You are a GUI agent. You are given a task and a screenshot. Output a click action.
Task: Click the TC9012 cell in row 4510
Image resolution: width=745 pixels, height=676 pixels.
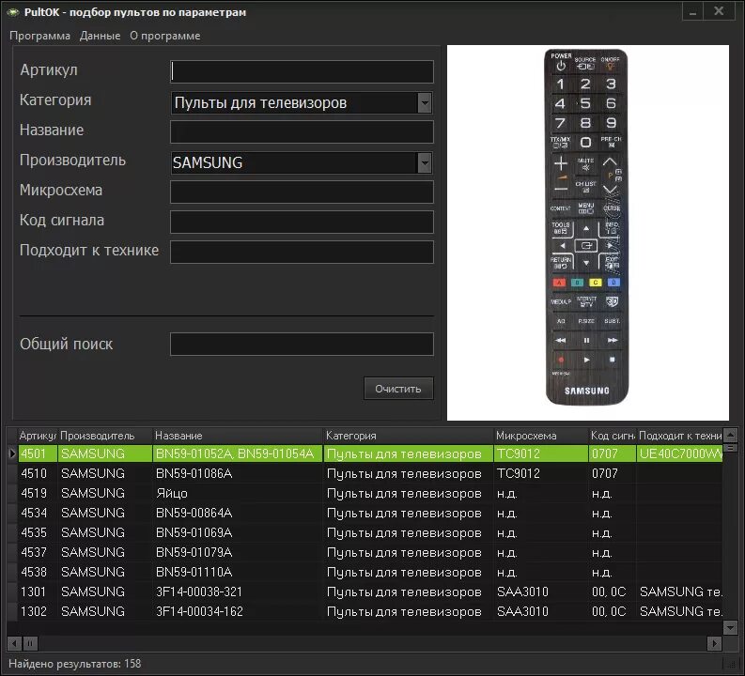541,473
